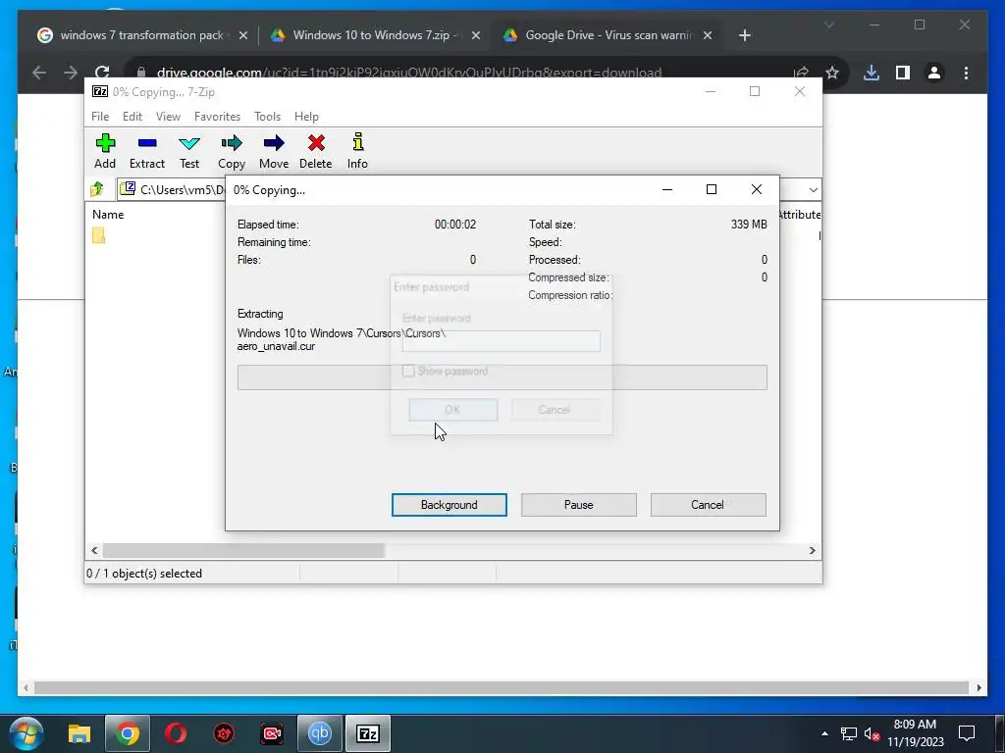Close the windows 7 transformation pack tab
Screen dimensions: 1005x753
[x=243, y=36]
